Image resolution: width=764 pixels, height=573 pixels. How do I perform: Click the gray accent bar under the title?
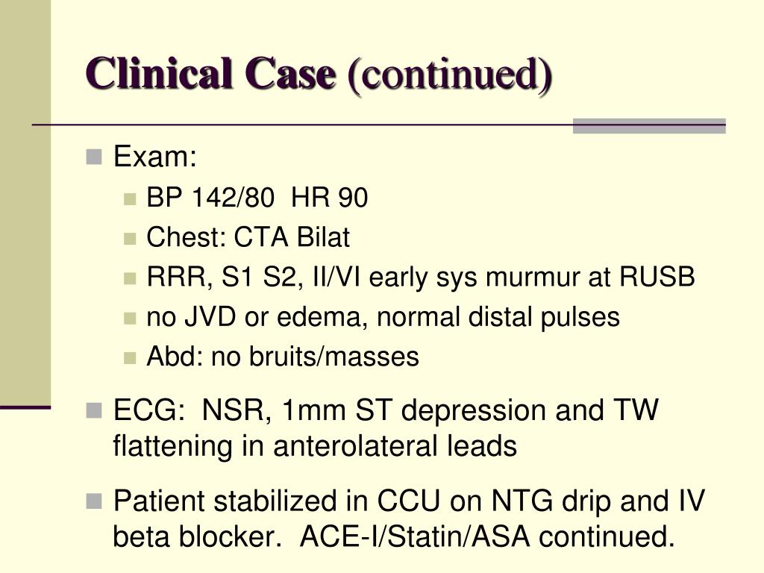pos(649,125)
